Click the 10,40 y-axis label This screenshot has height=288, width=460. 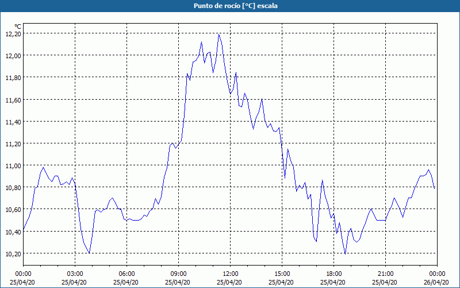(x=13, y=232)
